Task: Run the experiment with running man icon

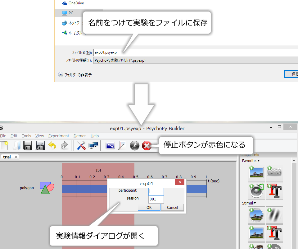Action: pyautogui.click(x=134, y=146)
